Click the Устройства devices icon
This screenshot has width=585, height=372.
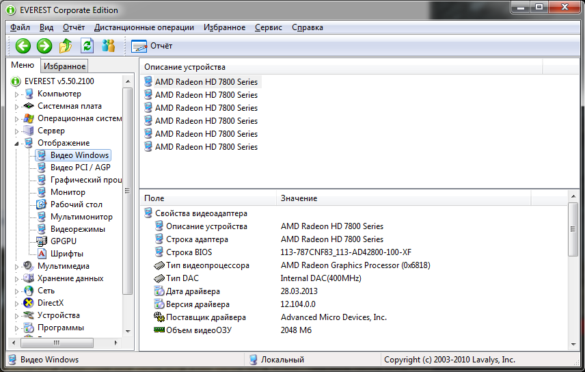click(28, 315)
